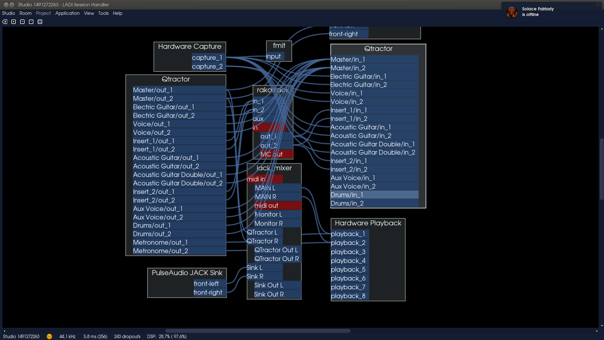Select rakarrack red MIDI in port
This screenshot has width=604, height=340.
(269, 127)
